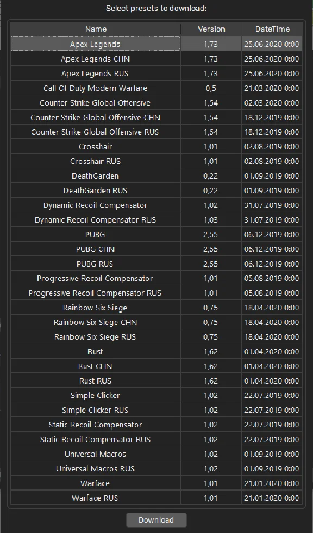313x533 pixels.
Task: Select Rainbow Six Siege preset
Action: coord(156,308)
